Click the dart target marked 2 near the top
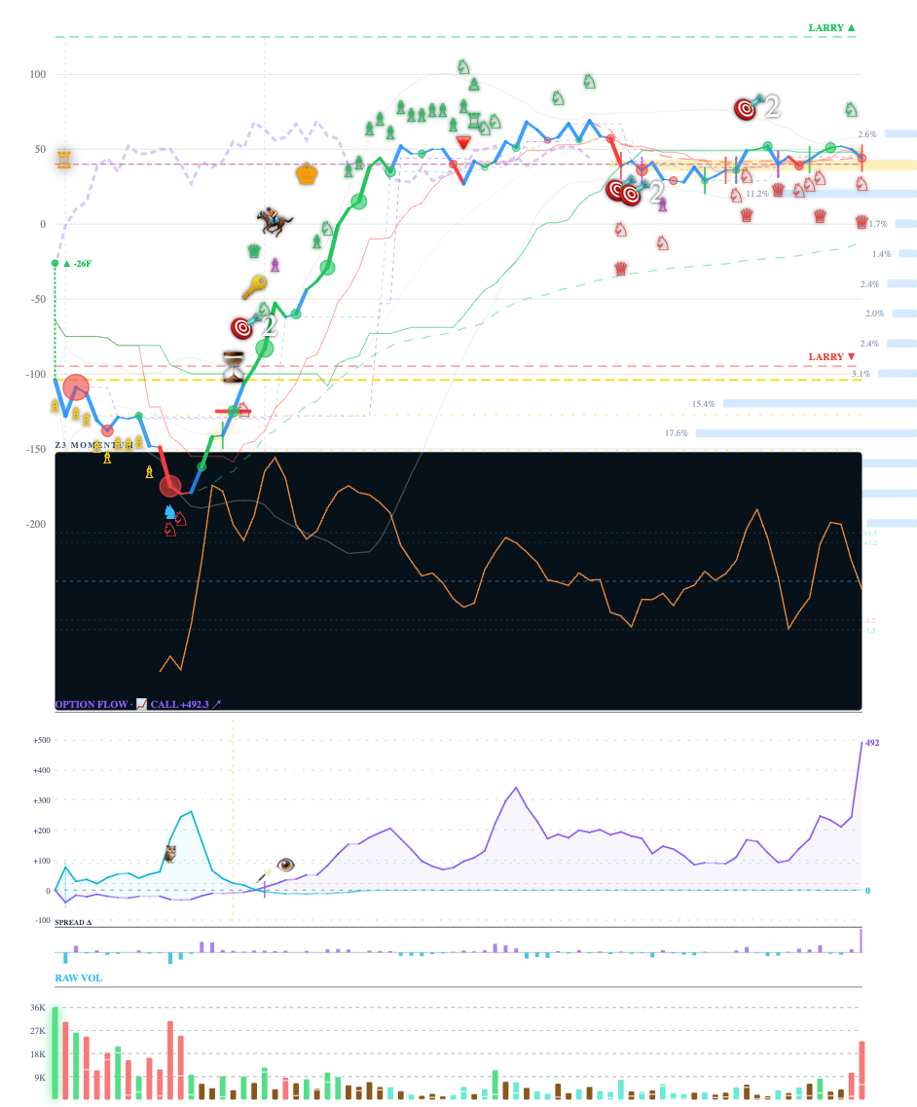The width and height of the screenshot is (917, 1107). click(747, 110)
